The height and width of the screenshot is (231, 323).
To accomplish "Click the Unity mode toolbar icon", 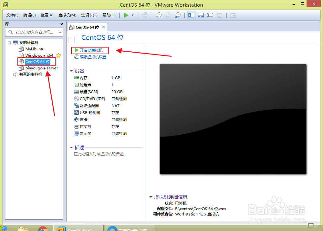I will coord(219,15).
